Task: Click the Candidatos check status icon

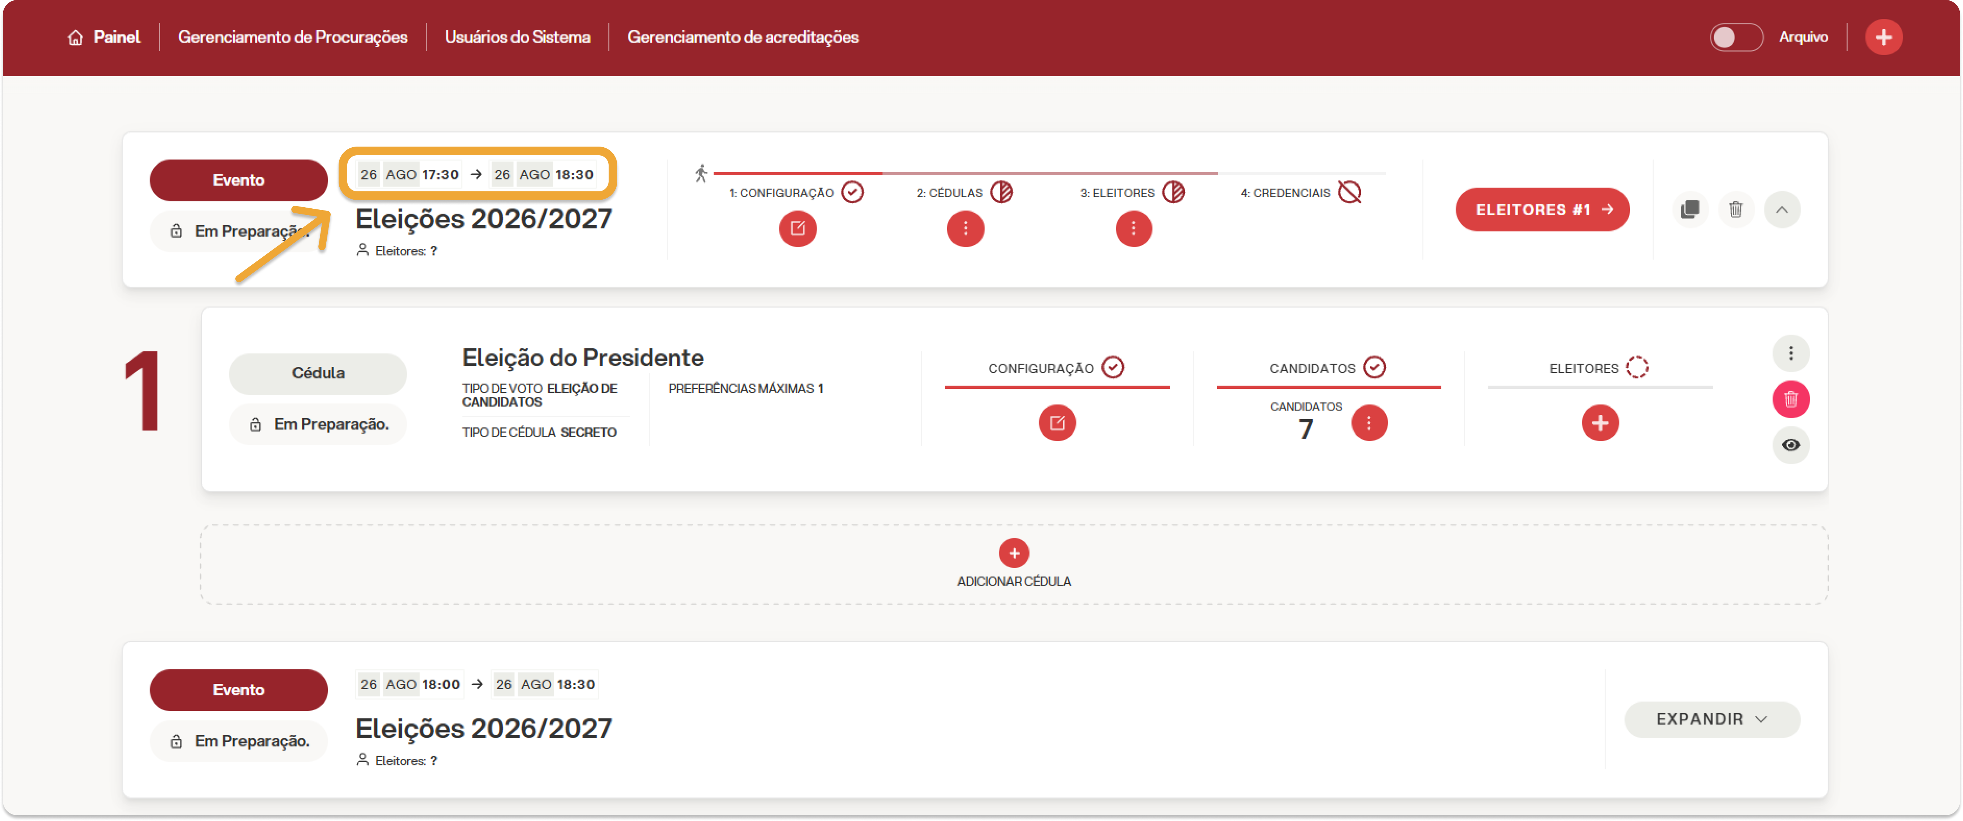Action: coord(1374,368)
